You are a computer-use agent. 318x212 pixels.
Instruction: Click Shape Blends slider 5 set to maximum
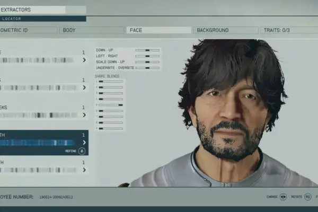click(111, 105)
